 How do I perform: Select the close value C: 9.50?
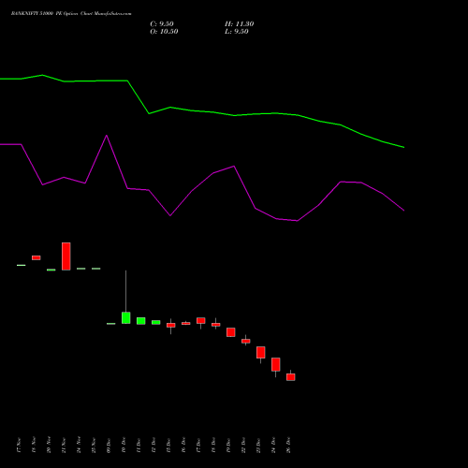tap(162, 24)
